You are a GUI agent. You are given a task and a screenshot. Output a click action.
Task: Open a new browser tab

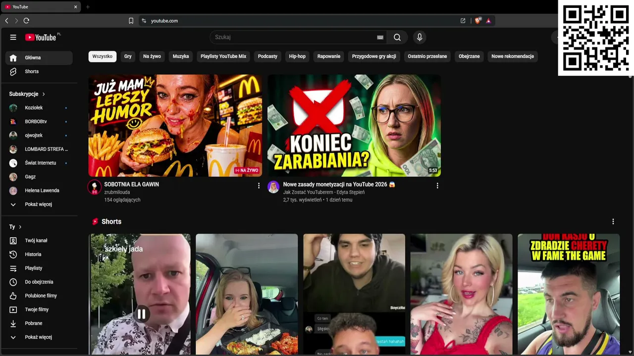tap(88, 7)
